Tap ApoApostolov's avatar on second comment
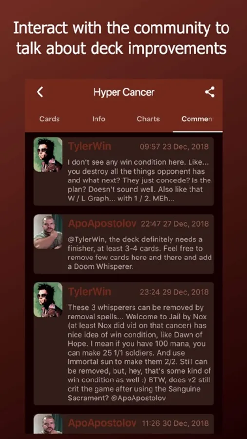Image resolution: width=247 pixels, height=439 pixels. coord(48,232)
